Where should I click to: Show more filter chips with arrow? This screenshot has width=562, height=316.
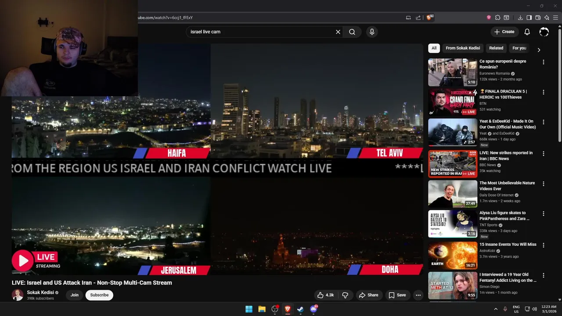[x=539, y=50]
